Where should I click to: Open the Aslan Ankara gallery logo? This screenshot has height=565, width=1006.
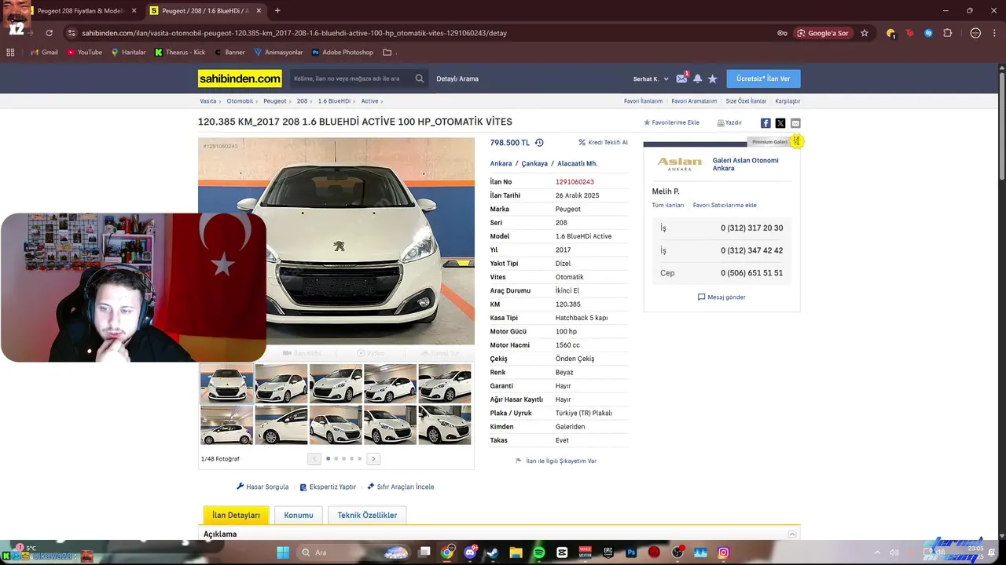click(x=680, y=164)
